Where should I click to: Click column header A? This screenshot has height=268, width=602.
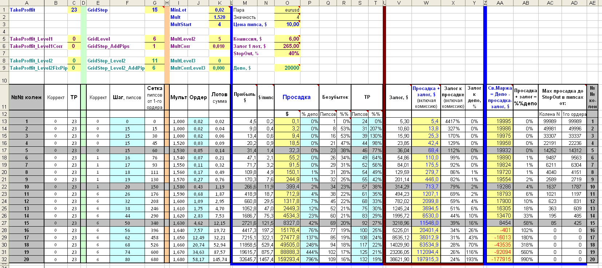27,3
